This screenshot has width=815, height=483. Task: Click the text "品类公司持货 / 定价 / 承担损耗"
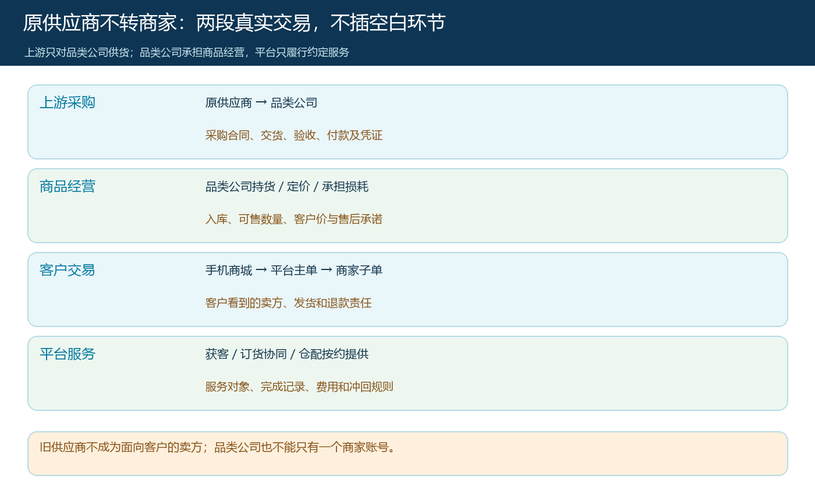click(x=287, y=187)
